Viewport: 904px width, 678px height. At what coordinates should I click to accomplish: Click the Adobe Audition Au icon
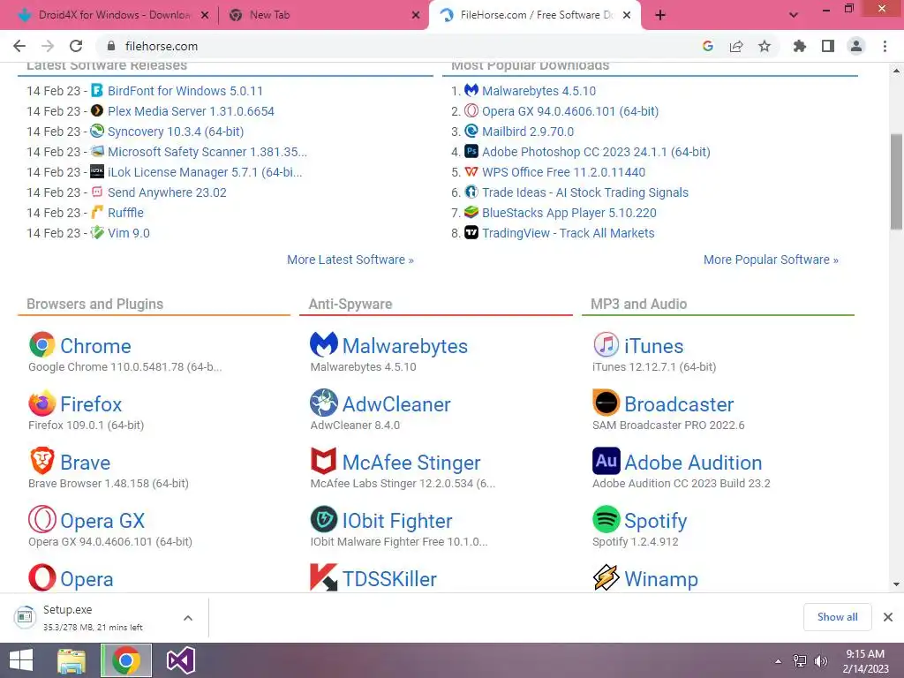pos(606,461)
